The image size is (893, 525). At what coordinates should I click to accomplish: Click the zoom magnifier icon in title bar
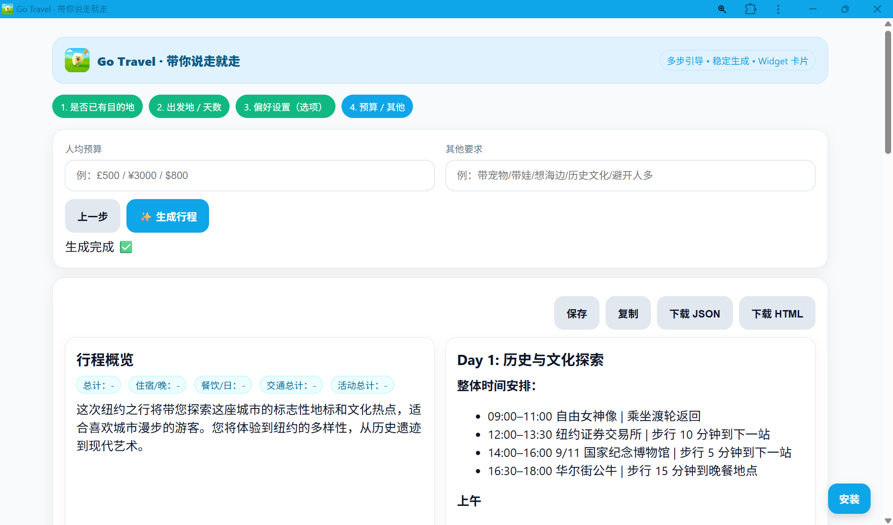click(x=722, y=9)
